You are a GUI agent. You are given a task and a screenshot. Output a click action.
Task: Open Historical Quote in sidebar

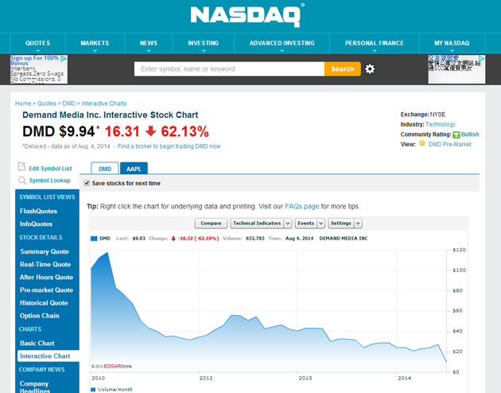(44, 303)
